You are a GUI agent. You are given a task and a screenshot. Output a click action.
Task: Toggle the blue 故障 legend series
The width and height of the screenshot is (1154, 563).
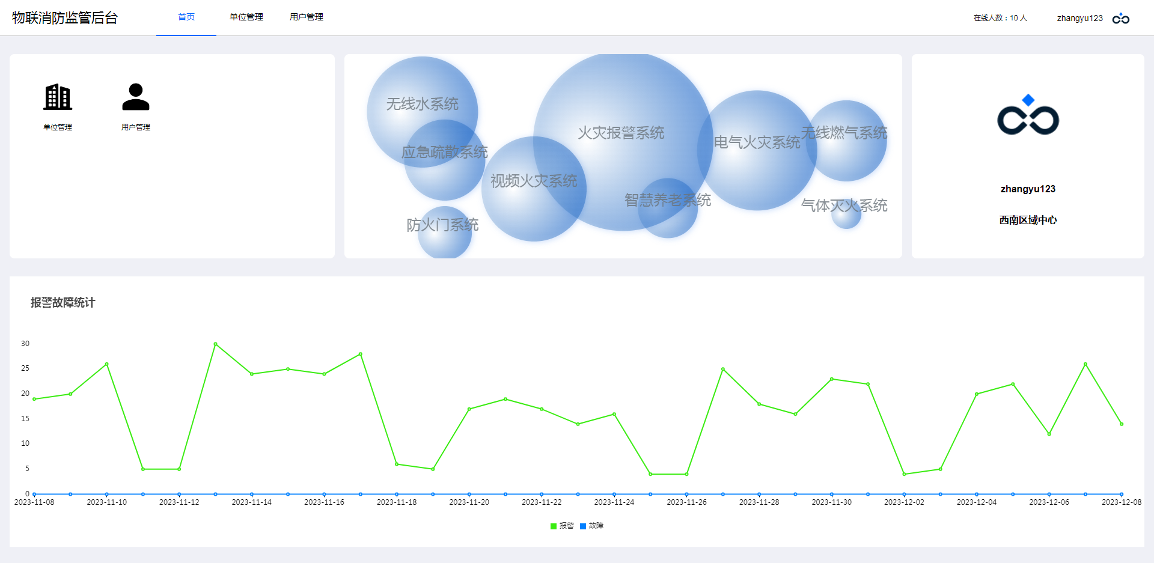click(x=591, y=526)
